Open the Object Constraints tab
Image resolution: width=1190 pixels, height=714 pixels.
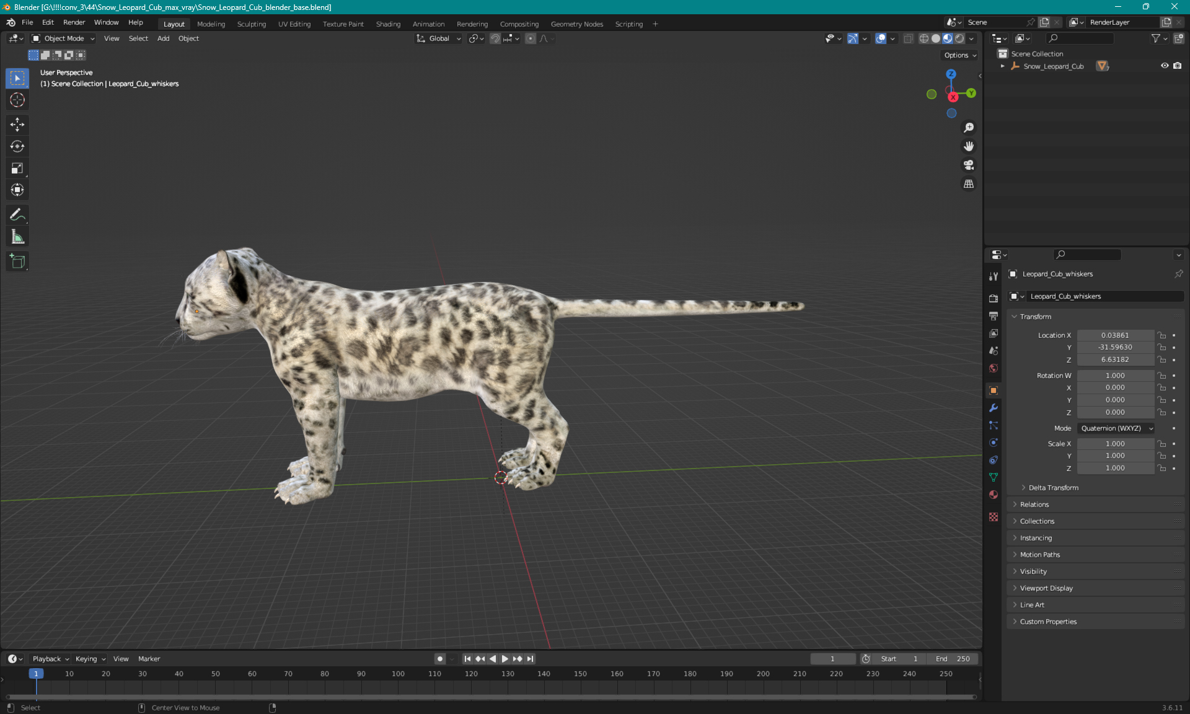tap(994, 460)
